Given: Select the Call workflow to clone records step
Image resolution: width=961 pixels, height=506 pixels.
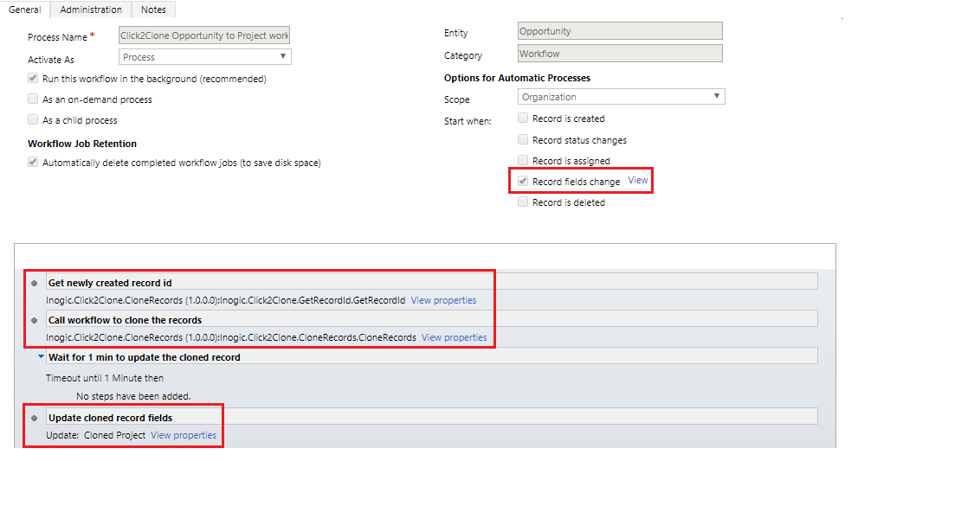Looking at the screenshot, I should (432, 320).
